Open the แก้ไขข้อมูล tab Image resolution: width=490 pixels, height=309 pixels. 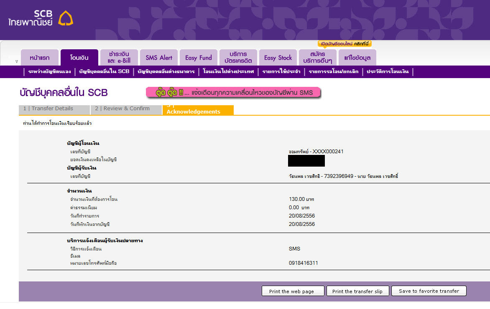[357, 58]
